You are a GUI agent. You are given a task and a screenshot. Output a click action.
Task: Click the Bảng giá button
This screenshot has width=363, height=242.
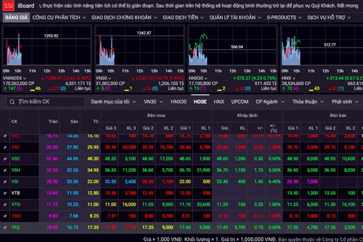16,18
